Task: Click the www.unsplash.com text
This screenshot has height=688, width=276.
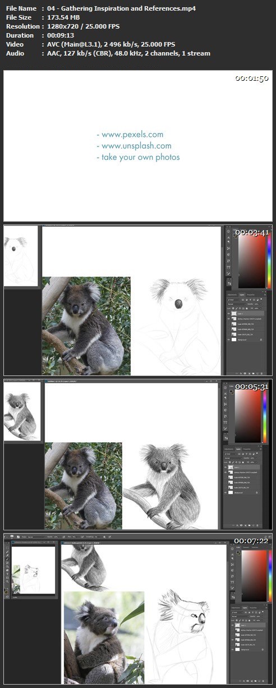Action: pyautogui.click(x=134, y=146)
